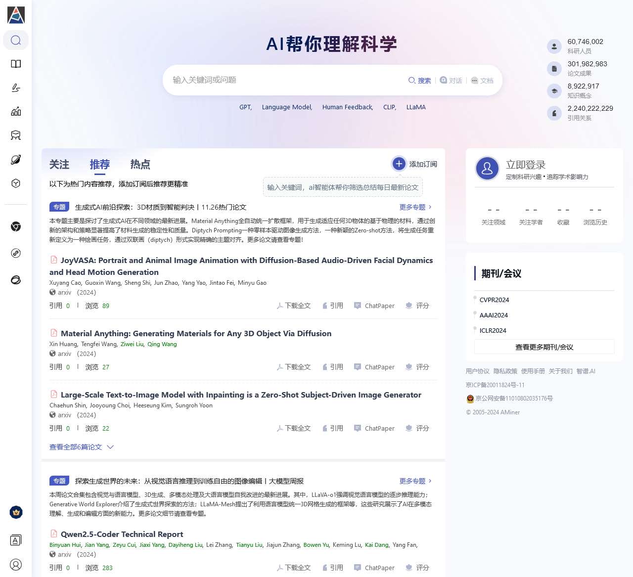Click the circular link icon in sidebar
633x577 pixels.
[x=16, y=253]
